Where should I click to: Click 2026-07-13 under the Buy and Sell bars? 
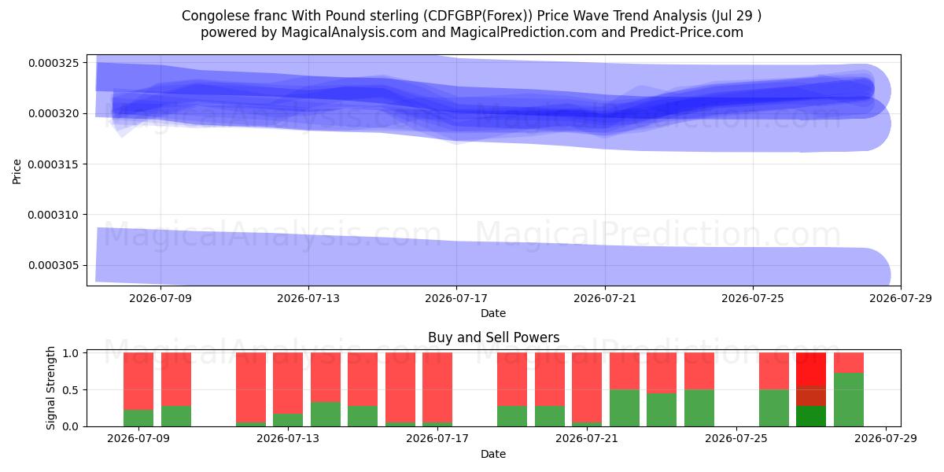[288, 439]
